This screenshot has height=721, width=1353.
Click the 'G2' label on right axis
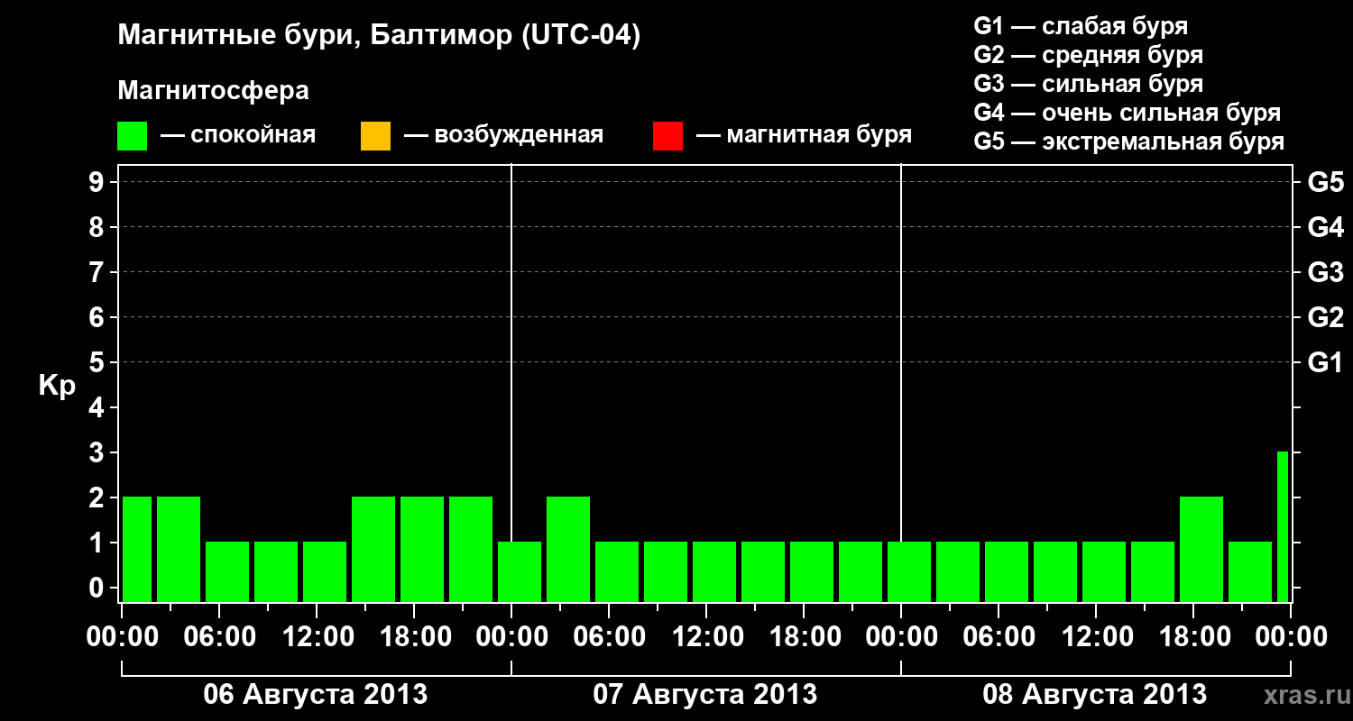(x=1325, y=317)
